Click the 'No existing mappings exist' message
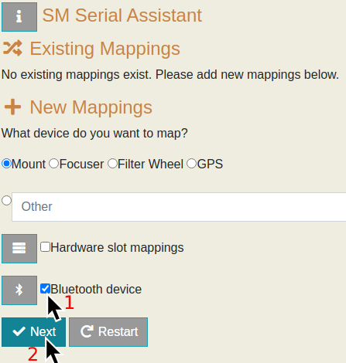The height and width of the screenshot is (363, 346). tap(170, 75)
